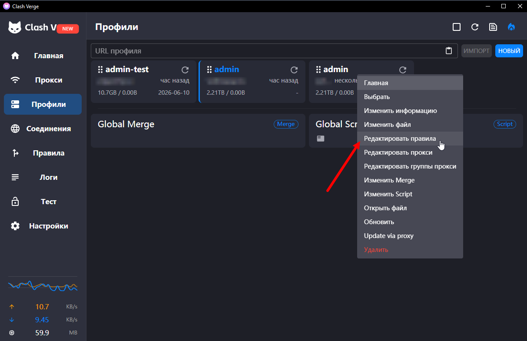Refresh the third admin profile
Image resolution: width=527 pixels, height=341 pixels.
coord(403,70)
